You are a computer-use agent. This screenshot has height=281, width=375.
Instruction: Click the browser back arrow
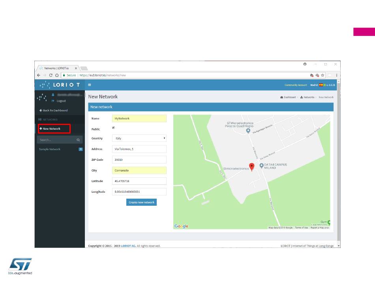(x=39, y=75)
